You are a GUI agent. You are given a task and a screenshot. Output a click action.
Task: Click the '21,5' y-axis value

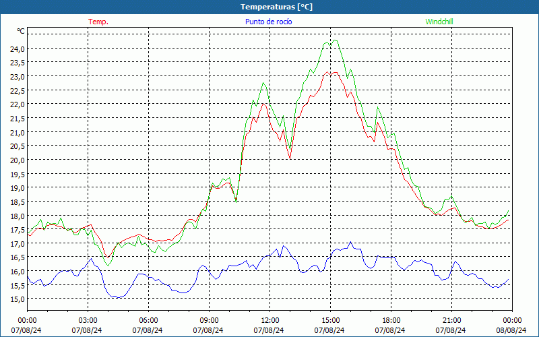18,119
